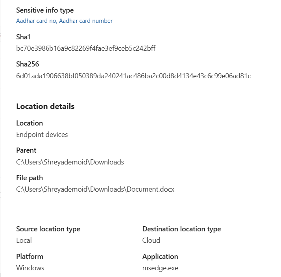281x277 pixels.
Task: Click the Application field label
Action: point(160,257)
